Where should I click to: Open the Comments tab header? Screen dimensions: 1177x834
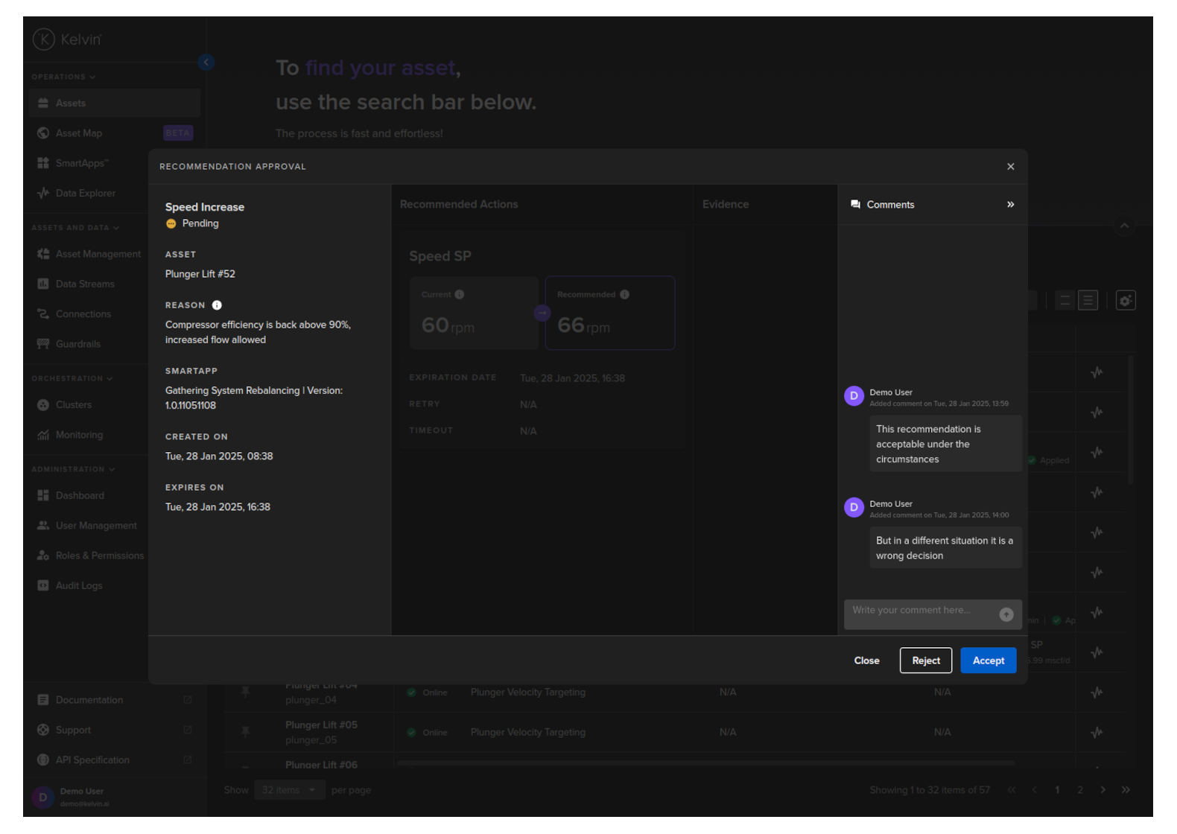click(889, 205)
